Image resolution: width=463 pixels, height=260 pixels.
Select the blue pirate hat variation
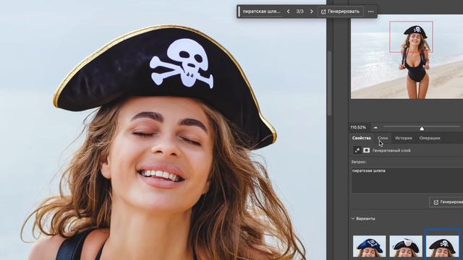(369, 246)
